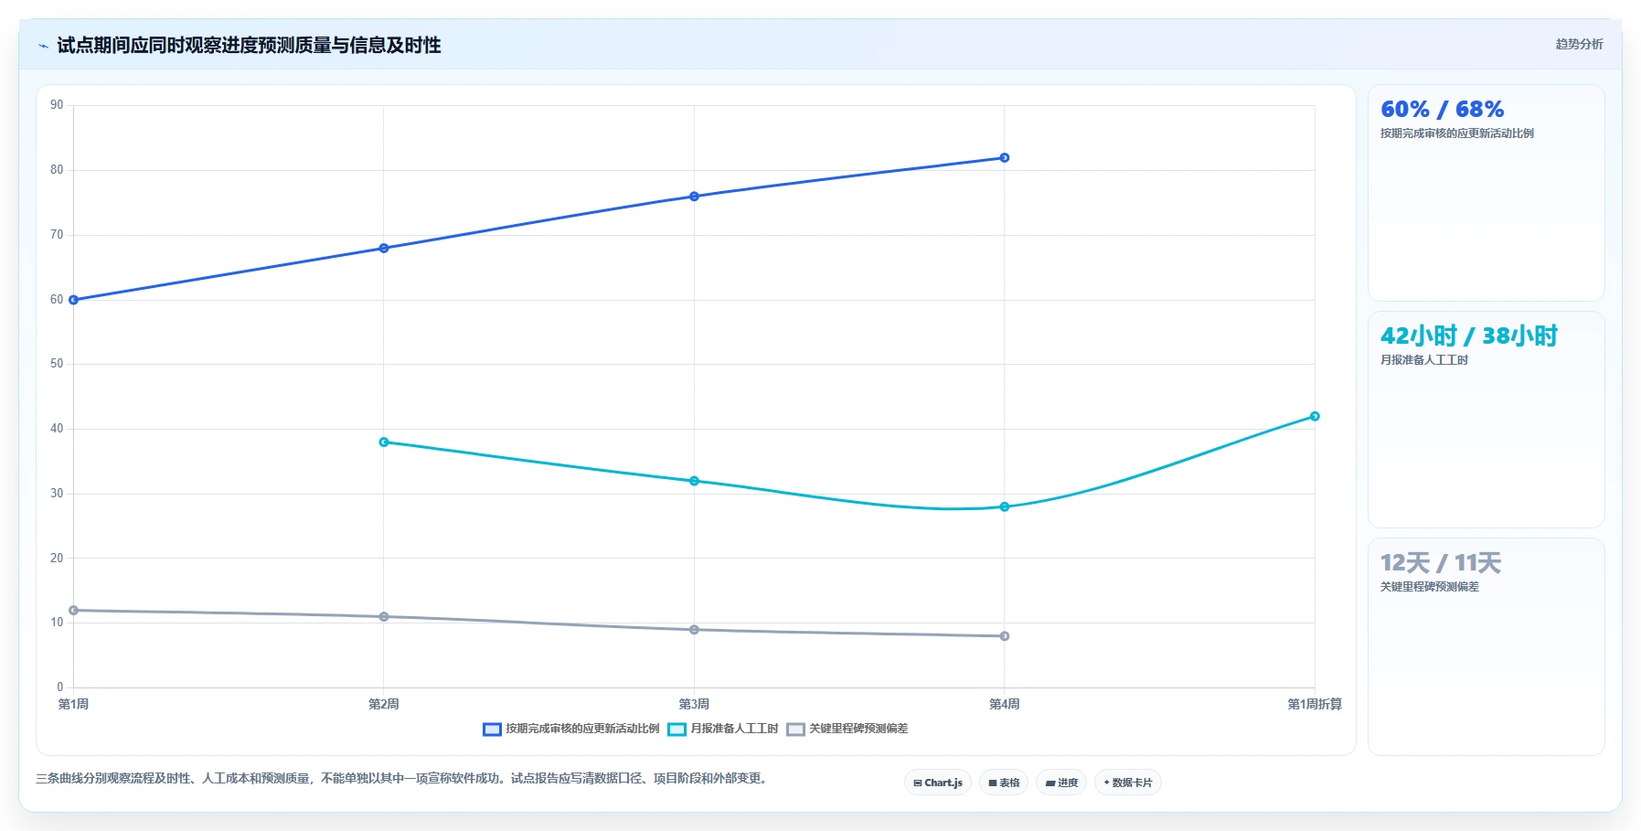
Task: Click the card caption 关键里程碑预测偏差
Action: (1429, 587)
